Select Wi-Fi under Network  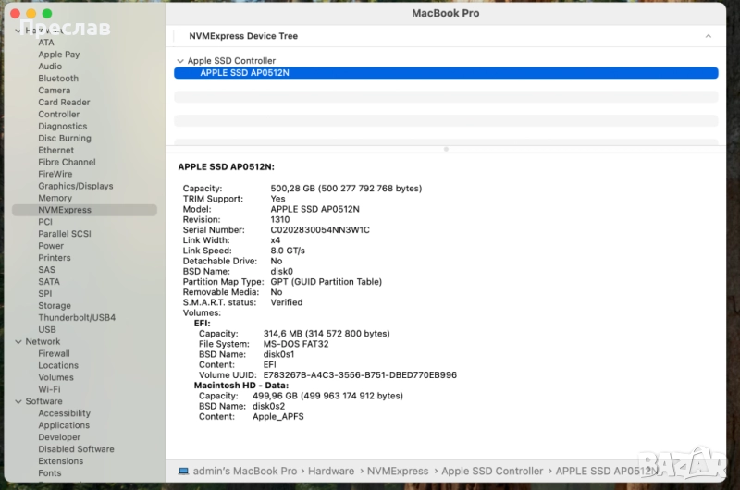coord(48,389)
